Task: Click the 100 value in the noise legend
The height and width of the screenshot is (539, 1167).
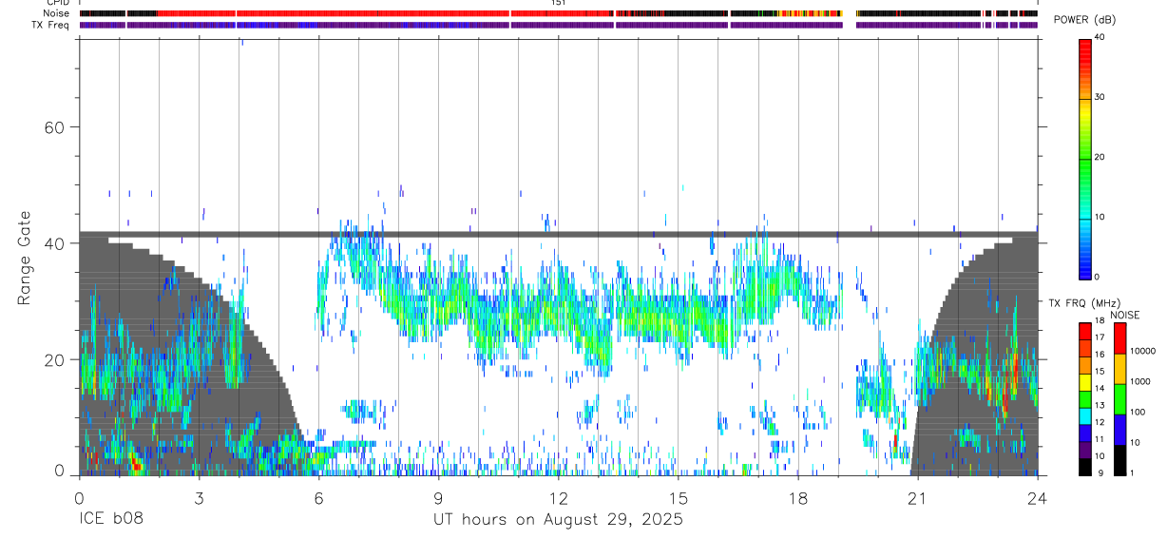Action: (1137, 412)
